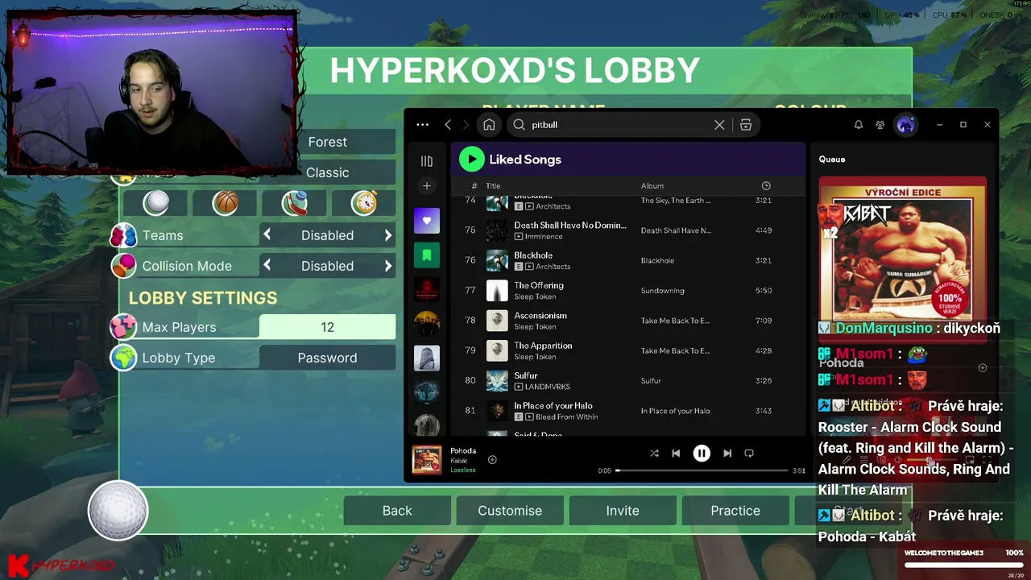Select the stopwatch icon button
This screenshot has width=1031, height=580.
[364, 203]
